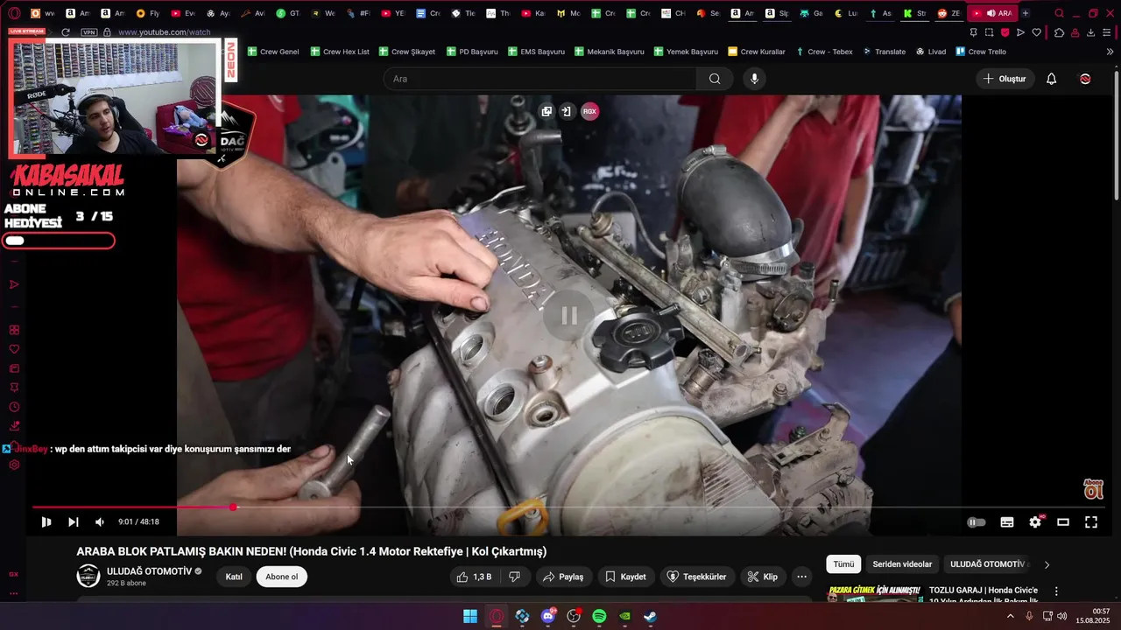Show more bookmarks with double chevron
Screen dimensions: 1121x630
click(x=1110, y=52)
